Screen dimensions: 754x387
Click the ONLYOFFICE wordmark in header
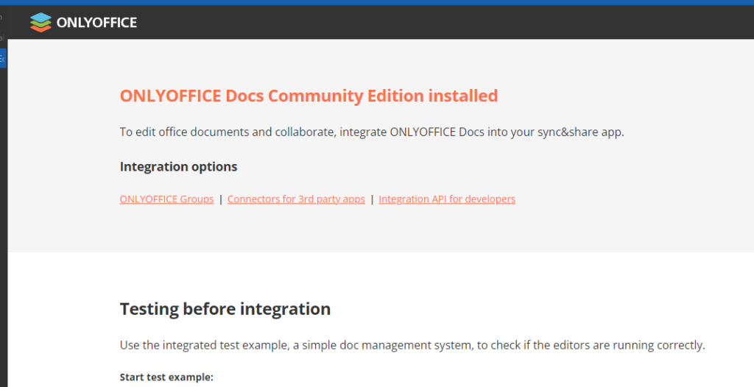[96, 23]
